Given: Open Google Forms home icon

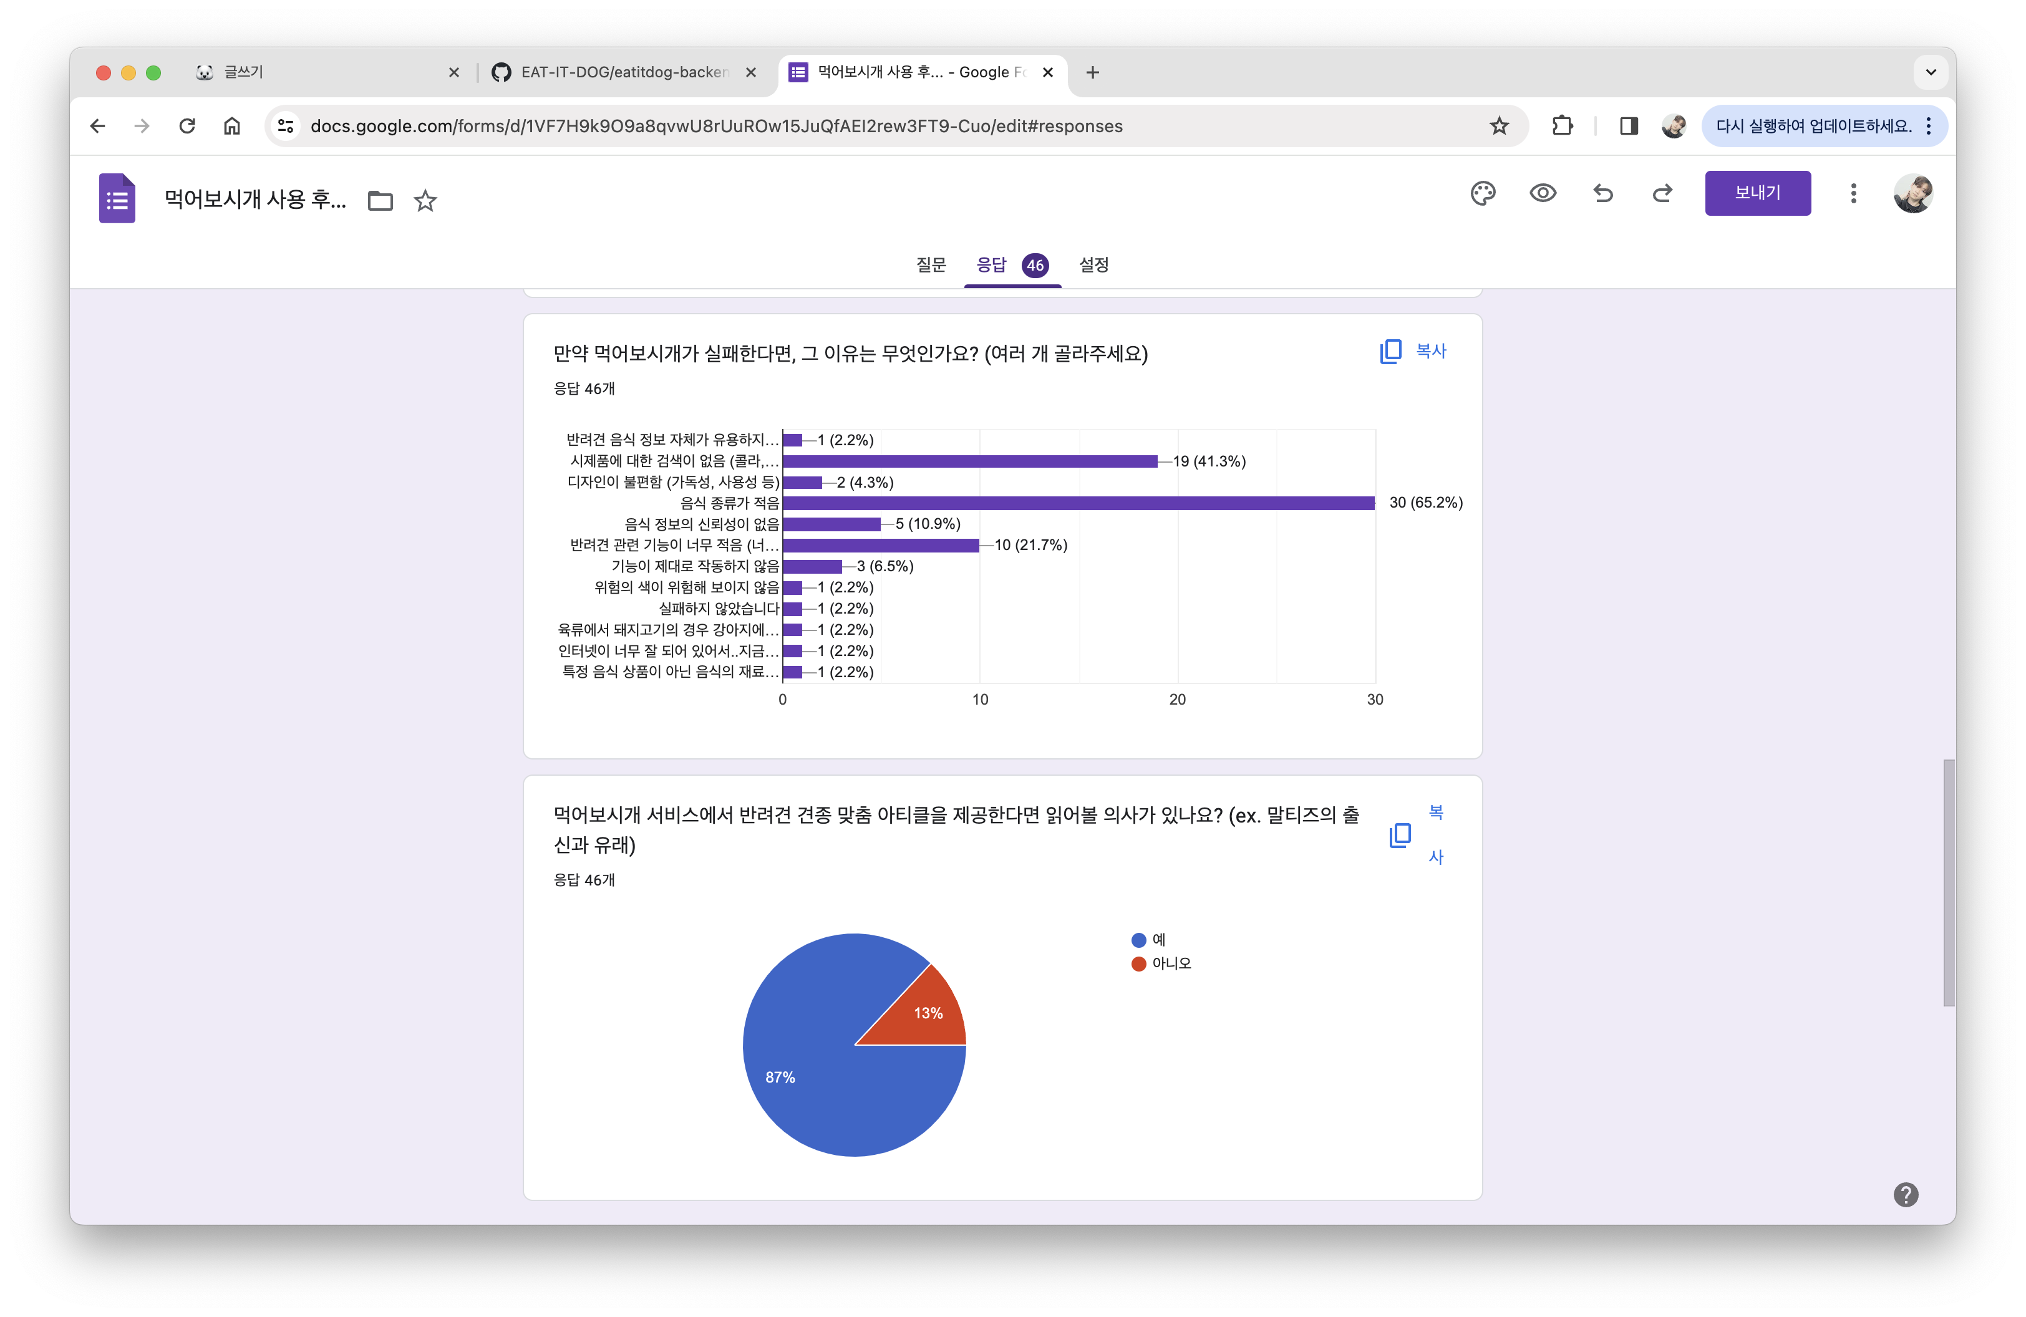Looking at the screenshot, I should tap(117, 198).
